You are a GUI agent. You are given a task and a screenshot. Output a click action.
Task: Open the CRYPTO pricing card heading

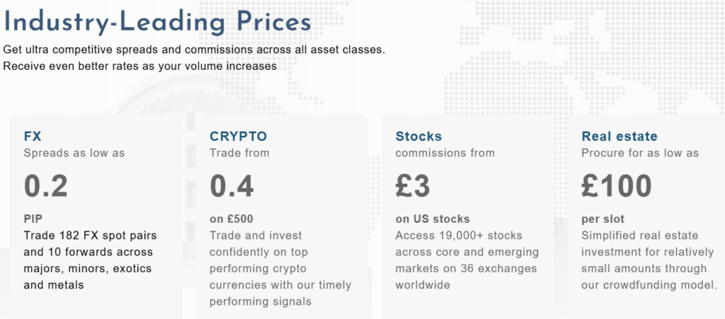click(x=239, y=137)
